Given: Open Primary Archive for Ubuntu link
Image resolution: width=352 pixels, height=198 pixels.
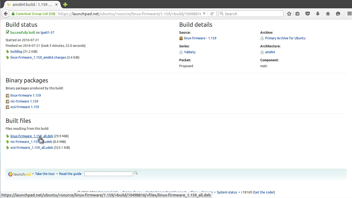Looking at the screenshot, I should click(x=285, y=38).
